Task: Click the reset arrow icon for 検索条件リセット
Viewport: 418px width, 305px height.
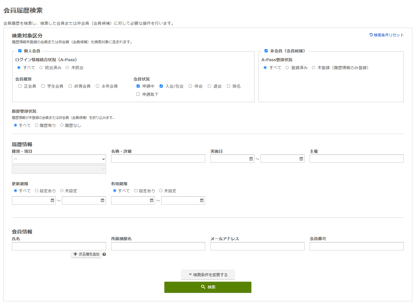Action: click(x=370, y=35)
